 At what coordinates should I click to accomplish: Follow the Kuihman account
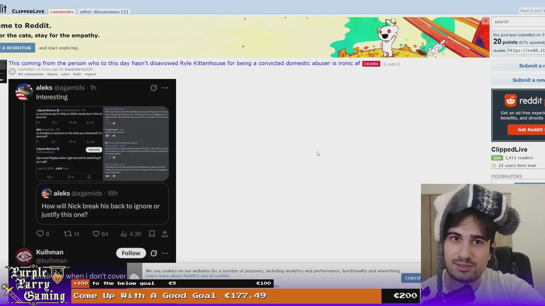coord(131,253)
